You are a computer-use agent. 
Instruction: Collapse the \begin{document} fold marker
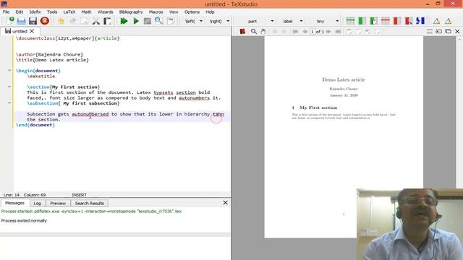coord(9,71)
